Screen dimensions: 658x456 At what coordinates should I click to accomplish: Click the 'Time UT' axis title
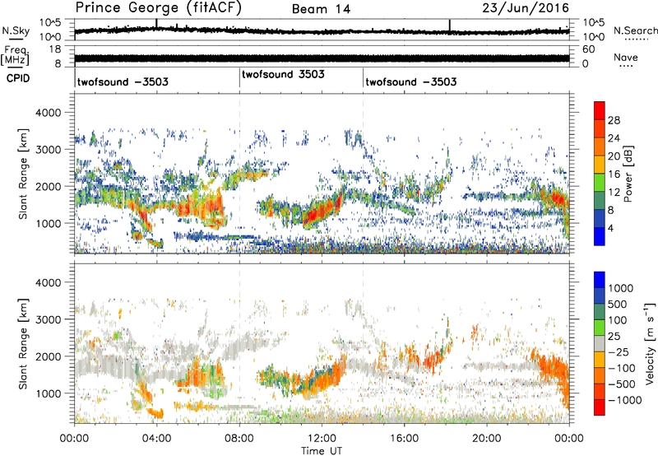coord(322,450)
